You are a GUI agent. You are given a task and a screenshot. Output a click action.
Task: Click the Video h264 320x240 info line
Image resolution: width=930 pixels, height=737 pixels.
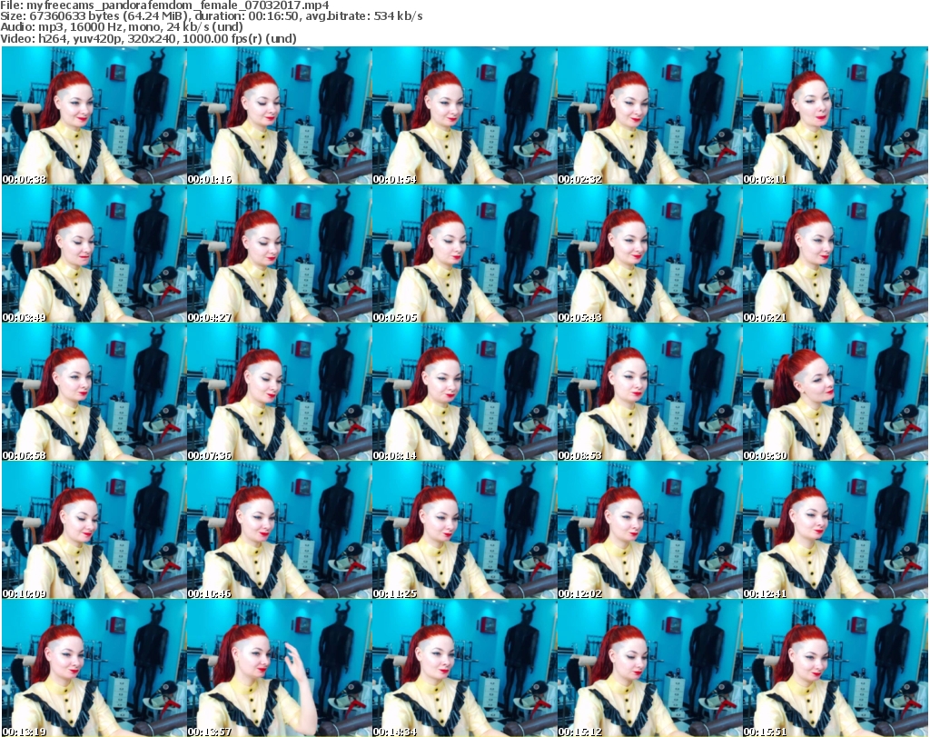[x=148, y=38]
